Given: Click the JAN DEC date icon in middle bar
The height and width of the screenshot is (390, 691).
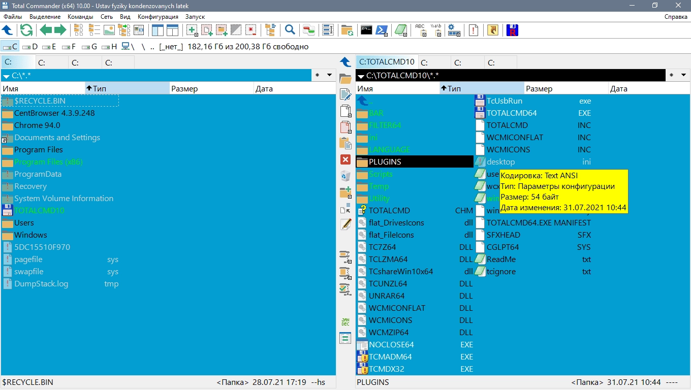Looking at the screenshot, I should point(345,322).
